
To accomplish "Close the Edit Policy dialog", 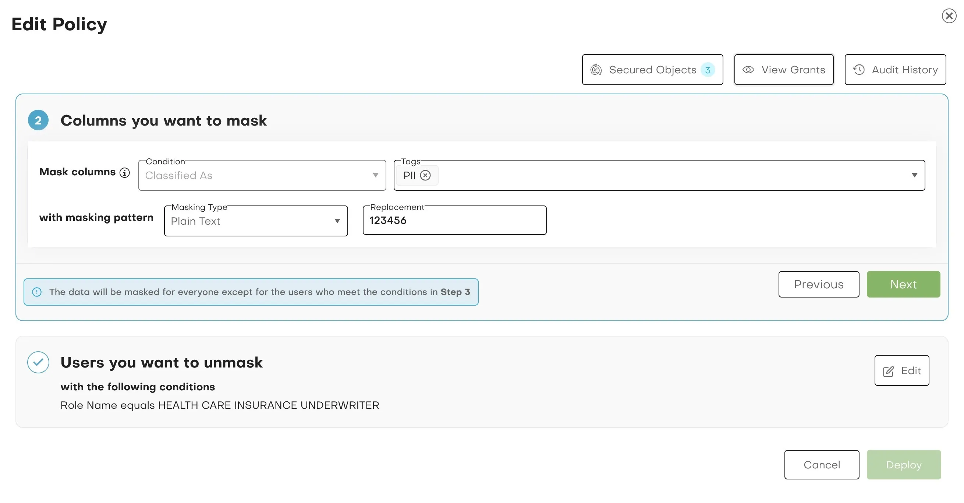I will (949, 15).
